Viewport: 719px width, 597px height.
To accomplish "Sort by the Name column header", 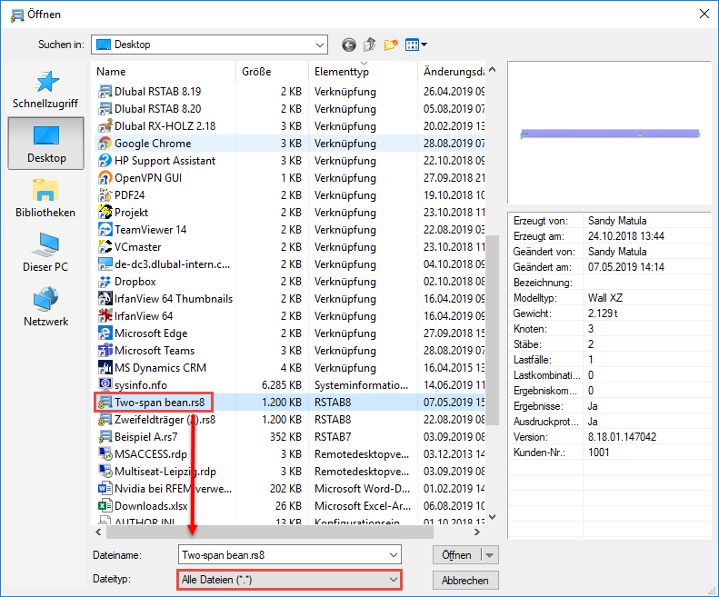I will point(165,72).
